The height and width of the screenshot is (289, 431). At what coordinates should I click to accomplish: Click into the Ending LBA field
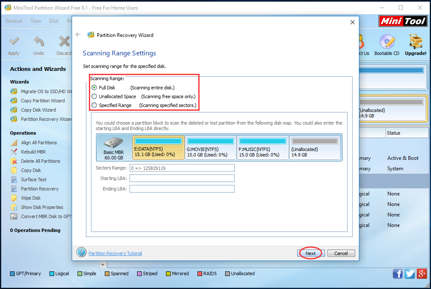point(182,189)
